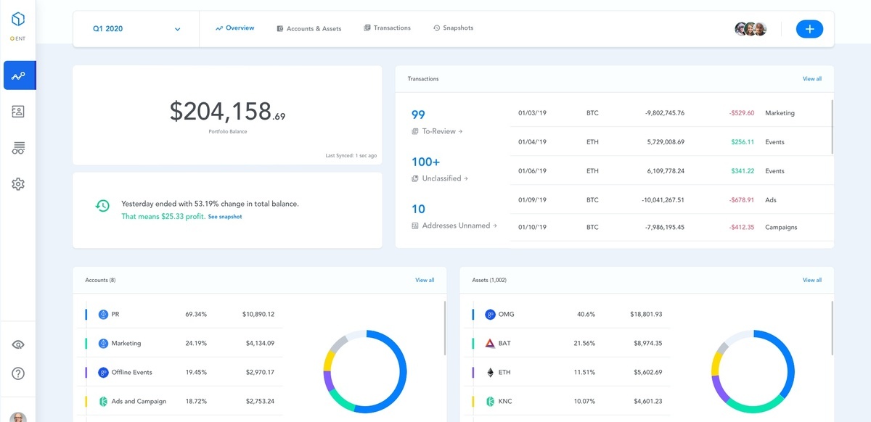This screenshot has height=422, width=871.
Task: Click the spectacles icon in sidebar
Action: pyautogui.click(x=18, y=149)
